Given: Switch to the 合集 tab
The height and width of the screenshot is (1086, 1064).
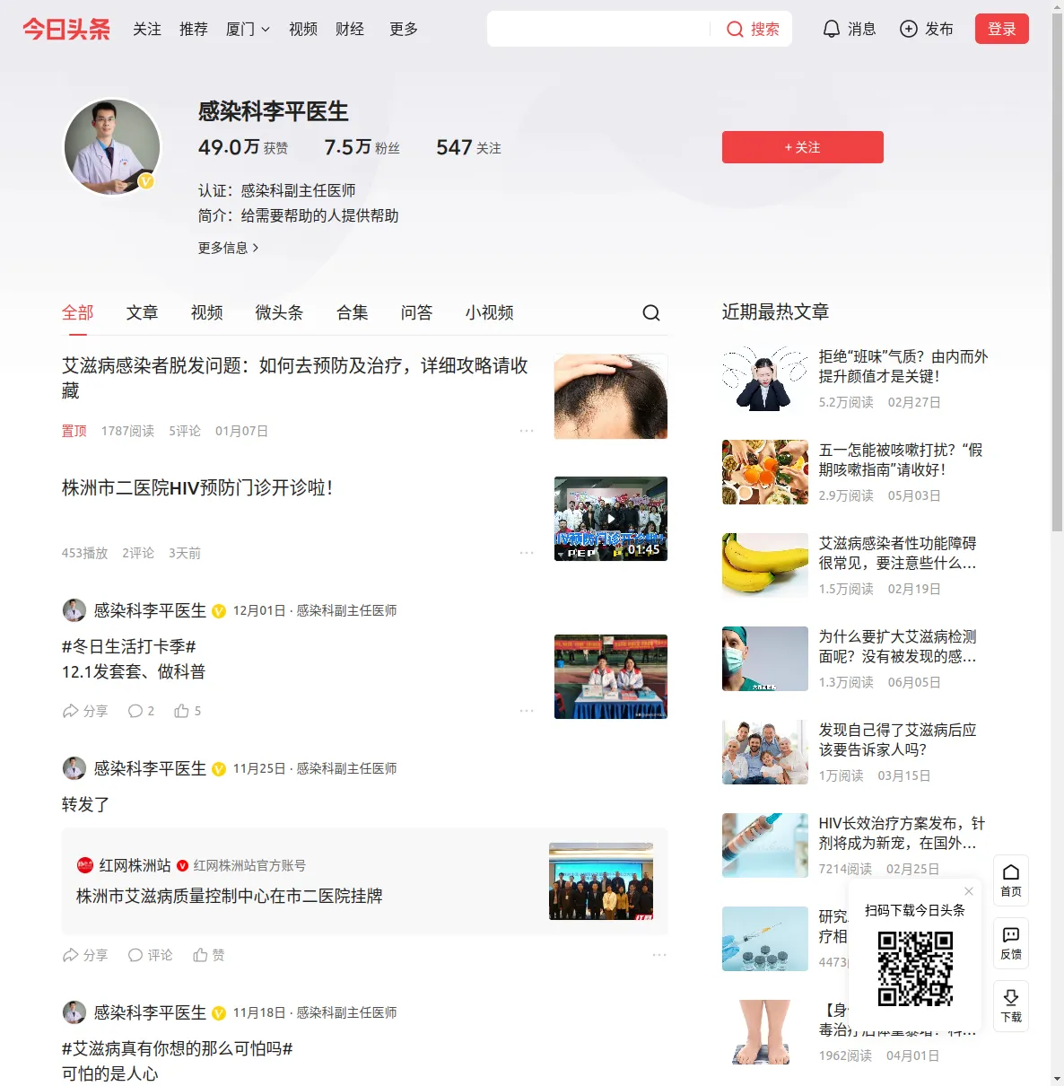Looking at the screenshot, I should pyautogui.click(x=352, y=312).
